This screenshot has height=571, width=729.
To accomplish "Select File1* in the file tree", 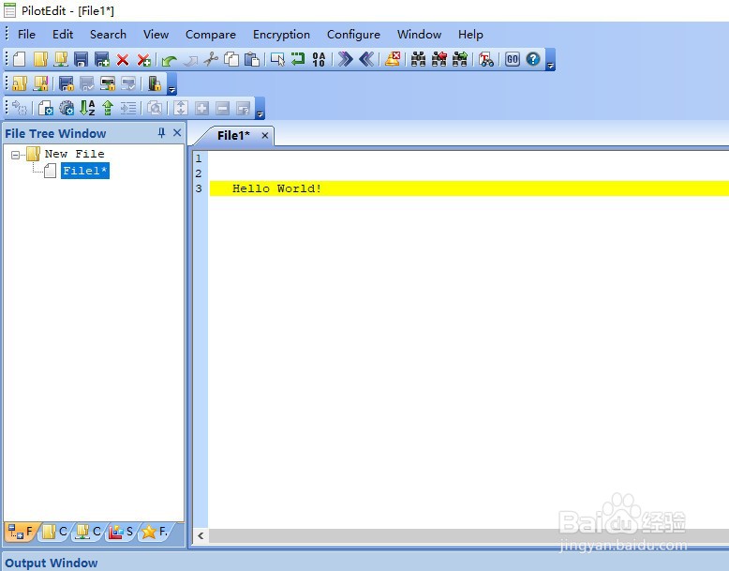I will click(x=85, y=171).
